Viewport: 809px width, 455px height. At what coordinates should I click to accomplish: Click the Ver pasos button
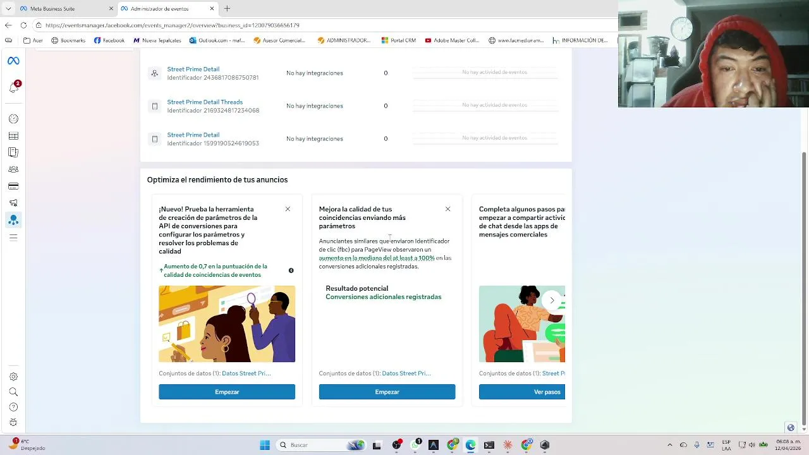(522, 392)
